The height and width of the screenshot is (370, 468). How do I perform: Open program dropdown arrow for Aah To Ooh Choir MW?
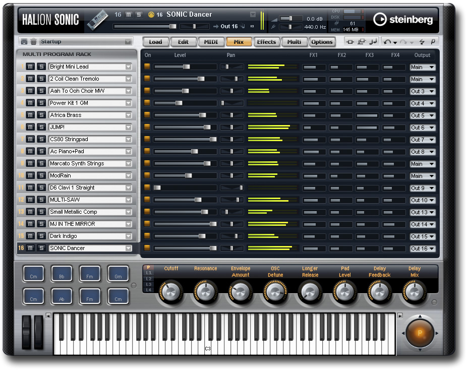[x=129, y=91]
